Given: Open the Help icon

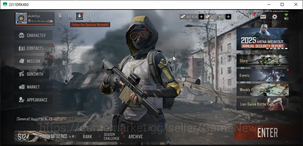Looking at the screenshot, I should 60,16.
